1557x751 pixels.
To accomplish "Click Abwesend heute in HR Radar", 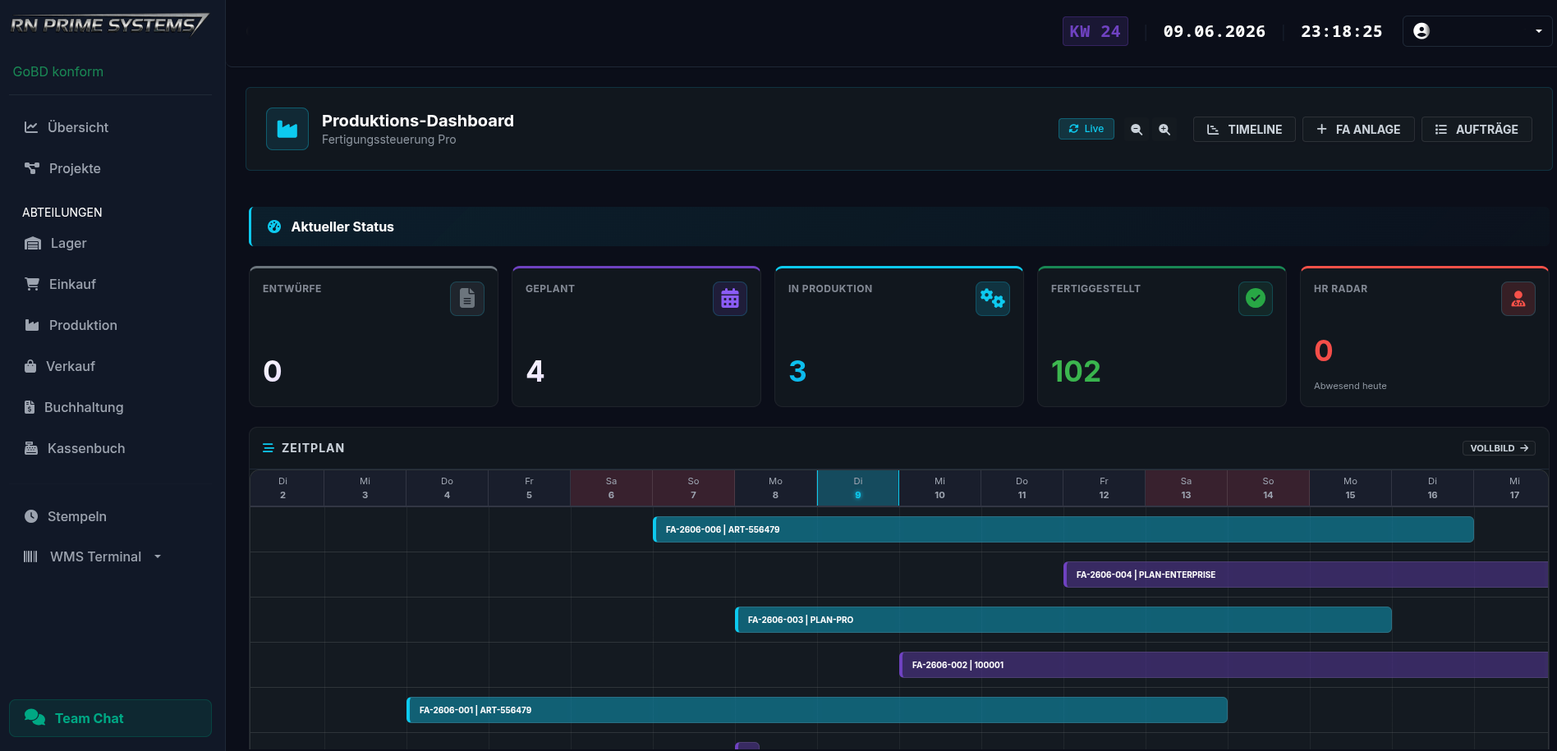I will point(1350,386).
